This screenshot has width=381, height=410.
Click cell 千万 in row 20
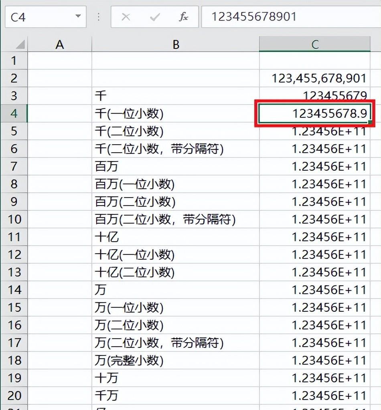pyautogui.click(x=176, y=396)
